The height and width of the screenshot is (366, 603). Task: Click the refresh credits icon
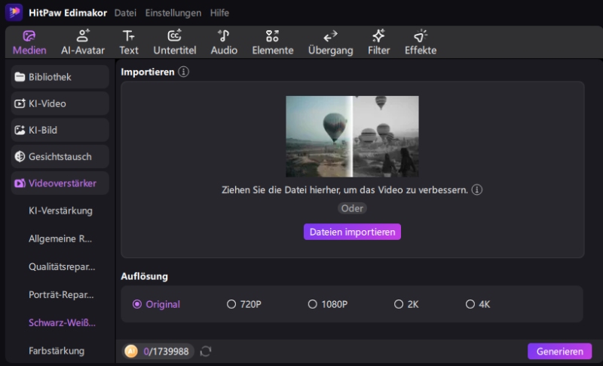tap(206, 351)
